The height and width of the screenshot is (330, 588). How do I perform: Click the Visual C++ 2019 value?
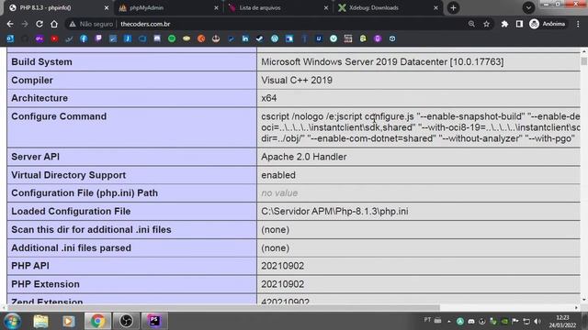(297, 80)
